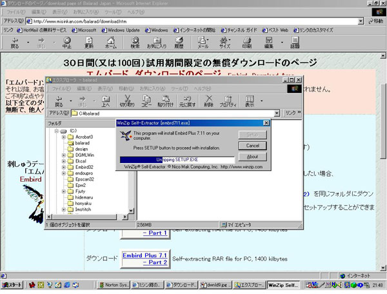This screenshot has width=387, height=294.
Task: Click Back icon in Internet Explorer toolbar
Action: point(15,43)
